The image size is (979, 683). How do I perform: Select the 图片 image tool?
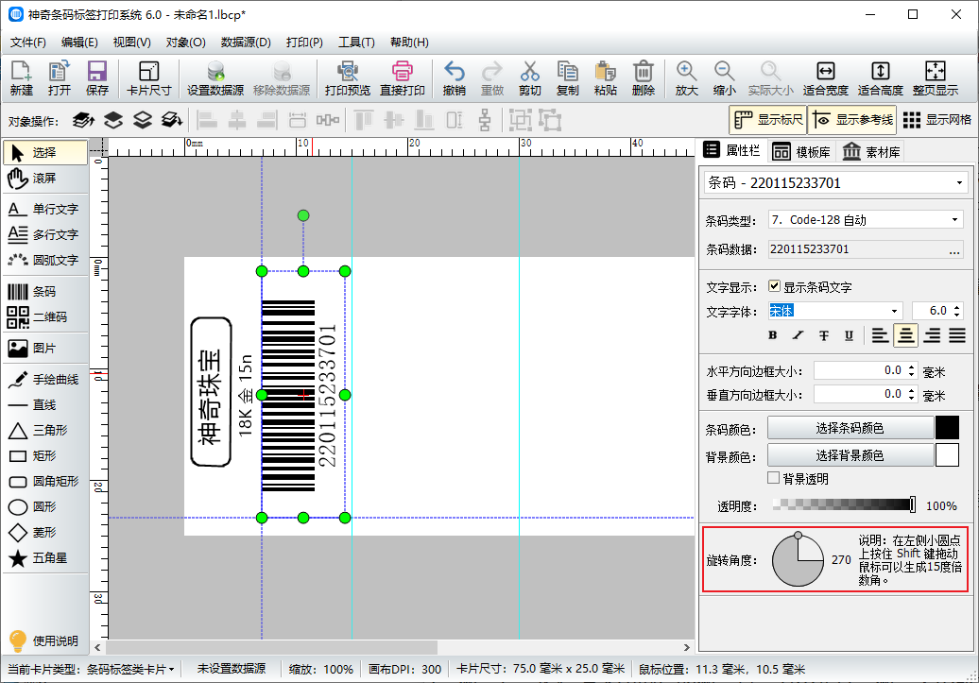44,349
